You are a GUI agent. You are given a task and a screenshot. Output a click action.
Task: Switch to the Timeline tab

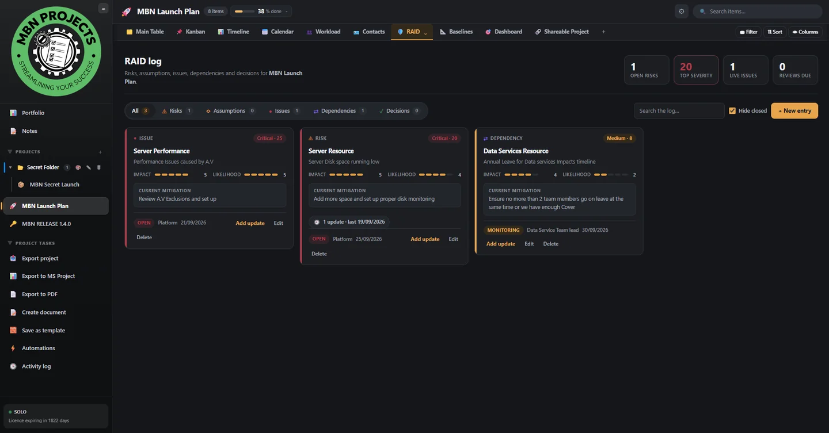pos(233,32)
